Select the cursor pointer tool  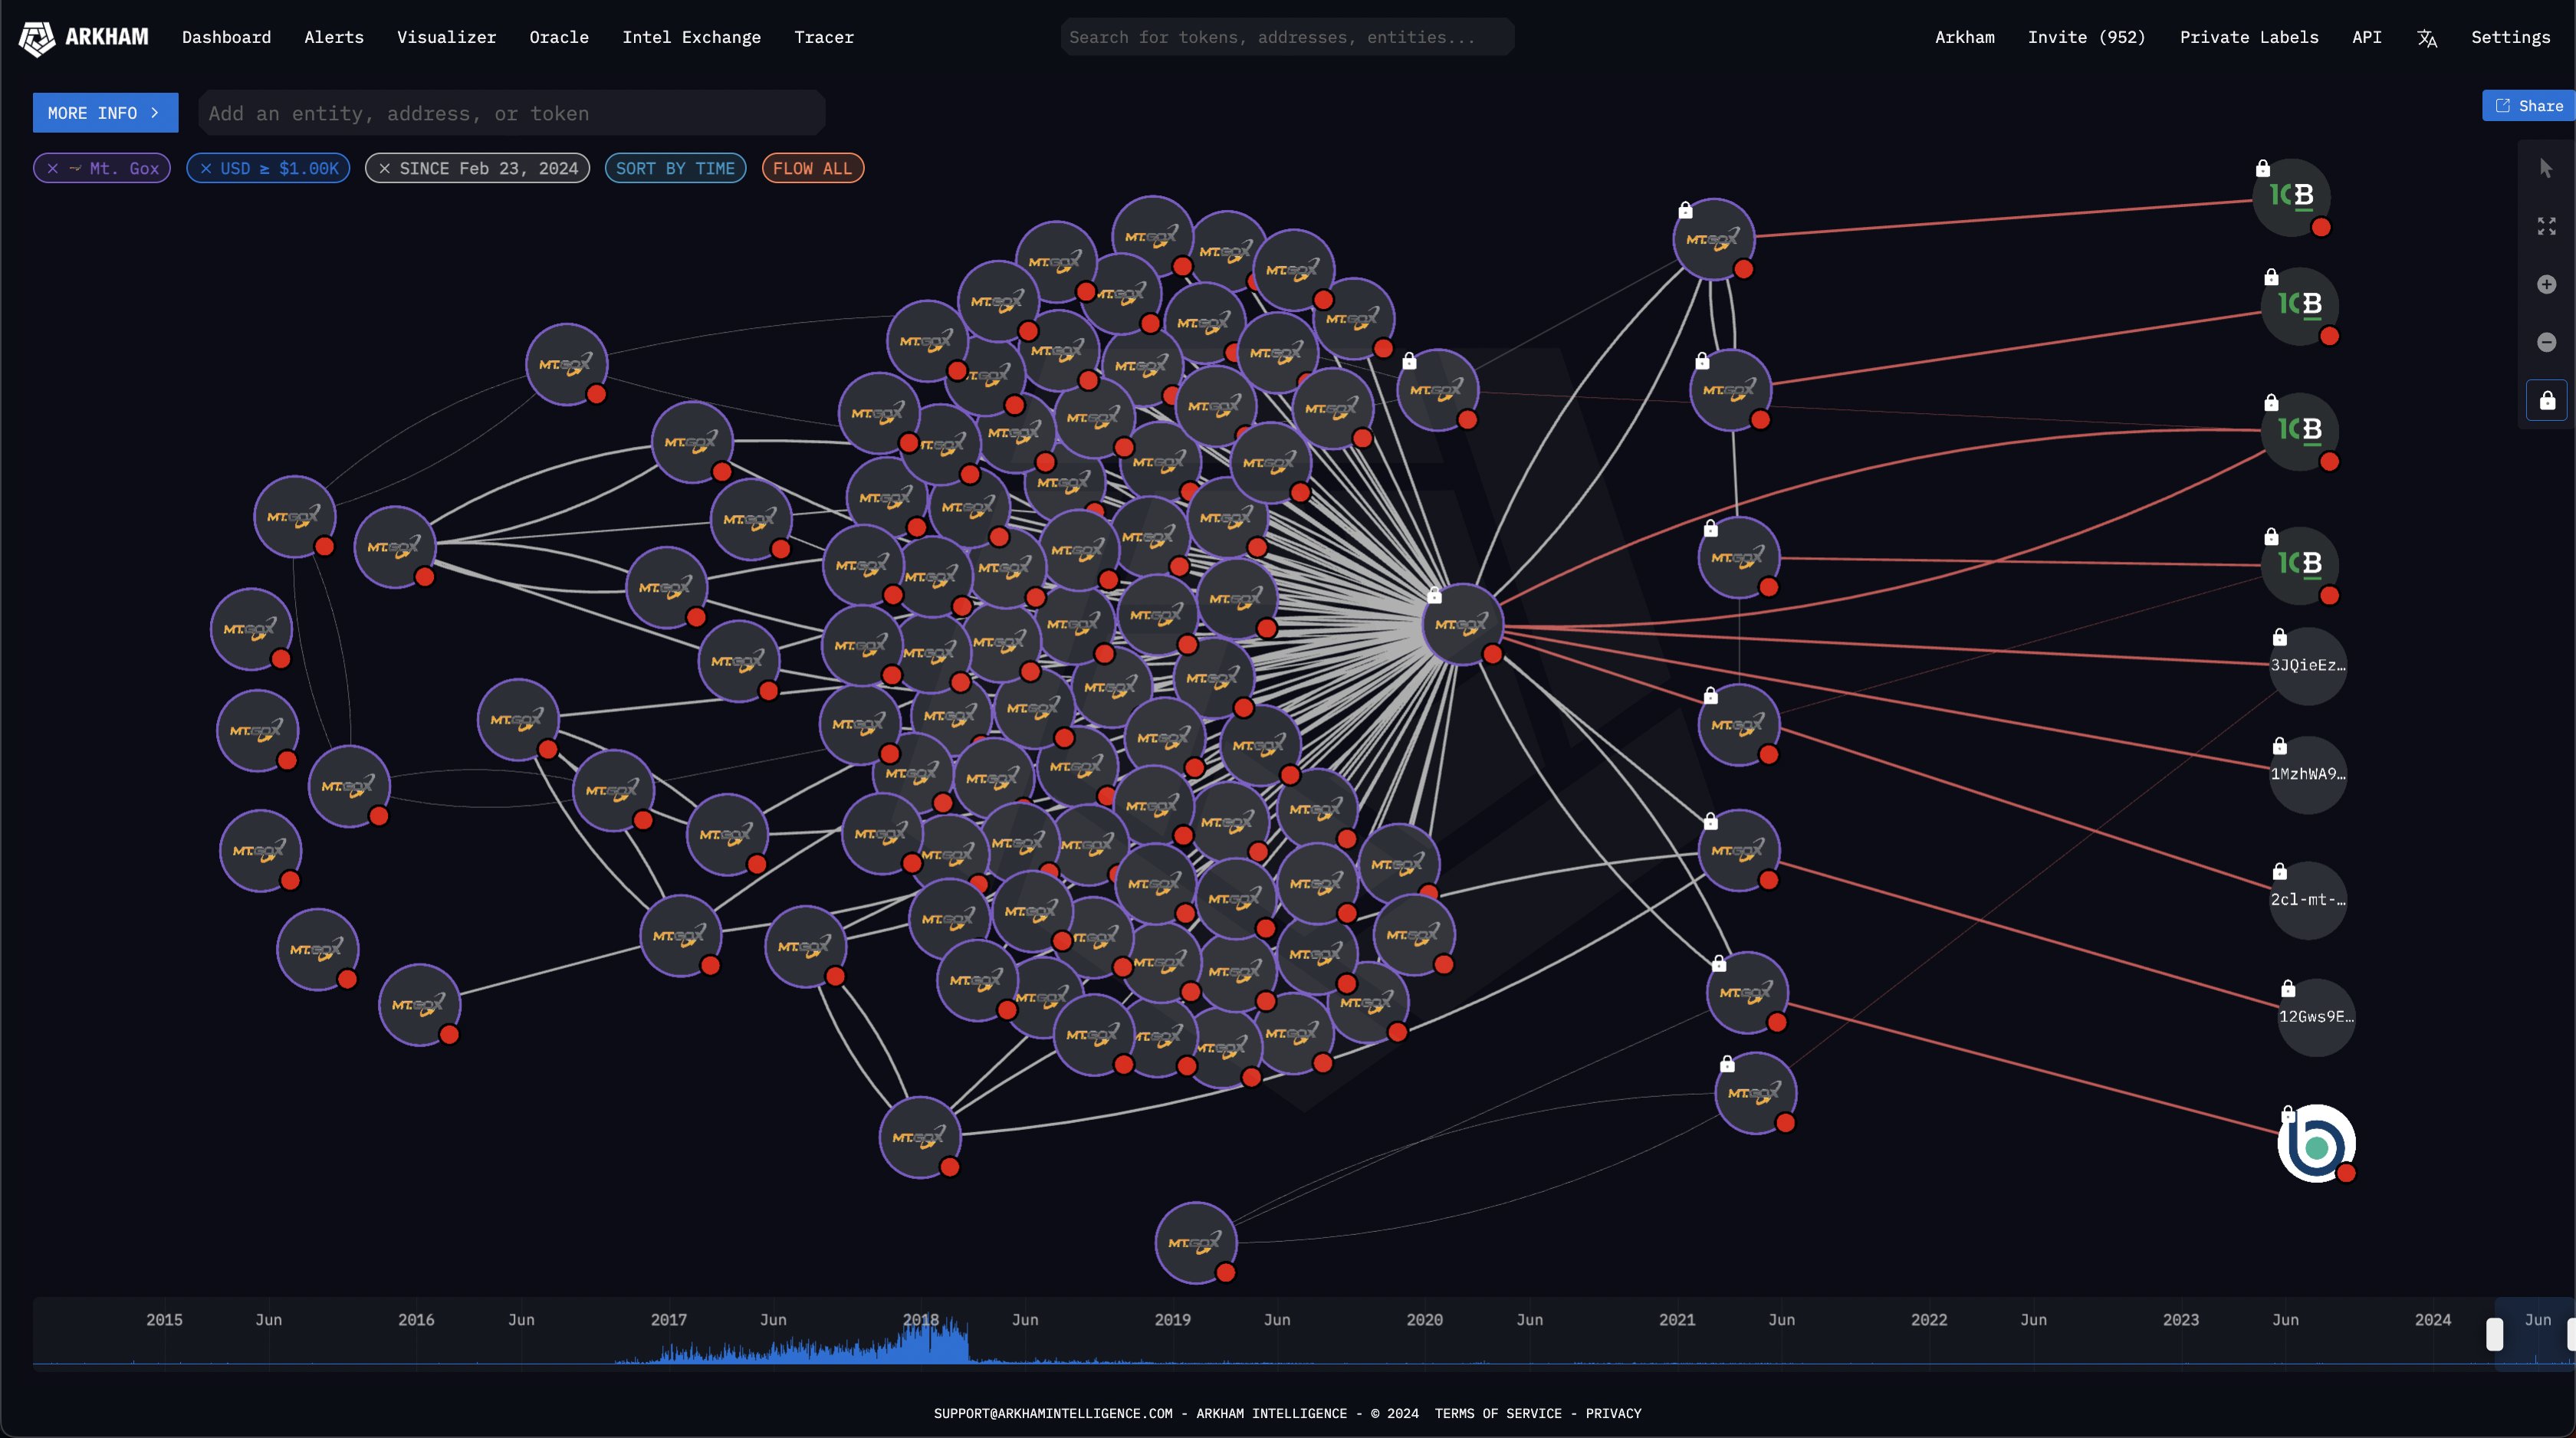coord(2546,168)
